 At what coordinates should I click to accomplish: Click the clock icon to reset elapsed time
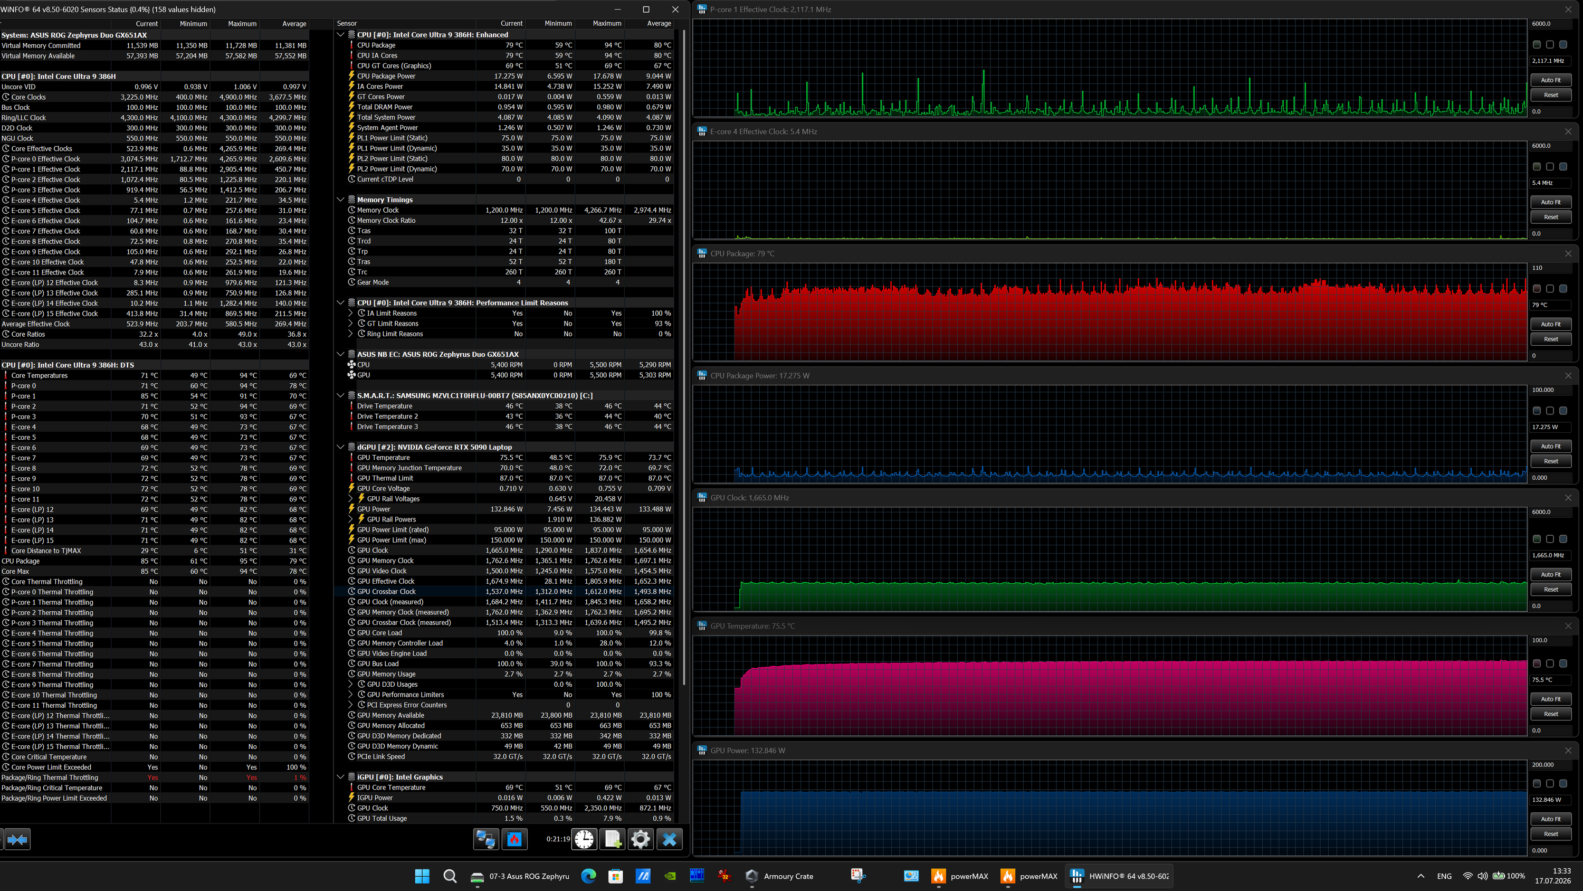[x=585, y=839]
